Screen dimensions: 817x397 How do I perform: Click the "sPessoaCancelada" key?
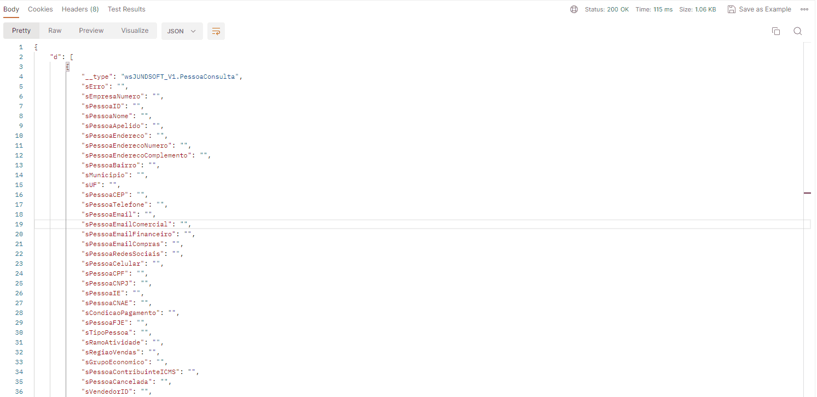click(117, 382)
